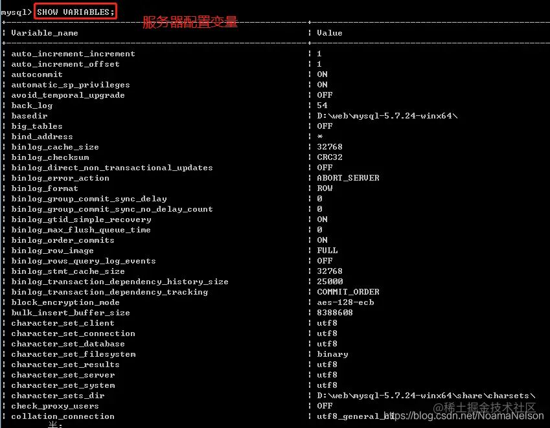Click the FULL value of binlog_row_image
The height and width of the screenshot is (428, 550).
click(327, 251)
